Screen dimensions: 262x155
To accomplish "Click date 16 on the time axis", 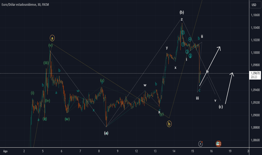I will (211, 151).
